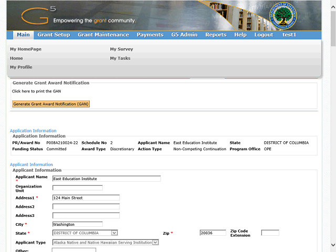Go to the Home submenu link
Screen dimensions: 336x252
[16, 58]
